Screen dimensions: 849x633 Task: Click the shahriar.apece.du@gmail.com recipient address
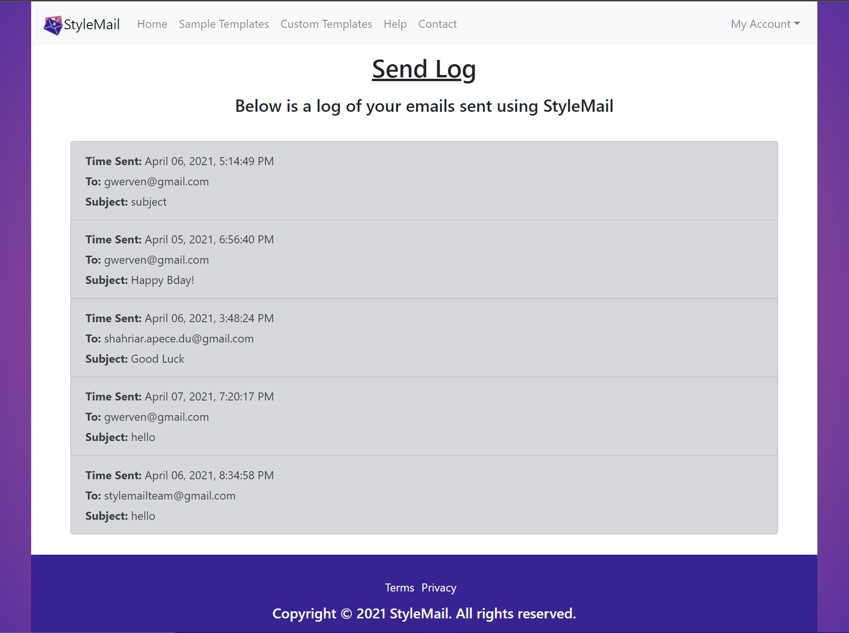point(179,339)
